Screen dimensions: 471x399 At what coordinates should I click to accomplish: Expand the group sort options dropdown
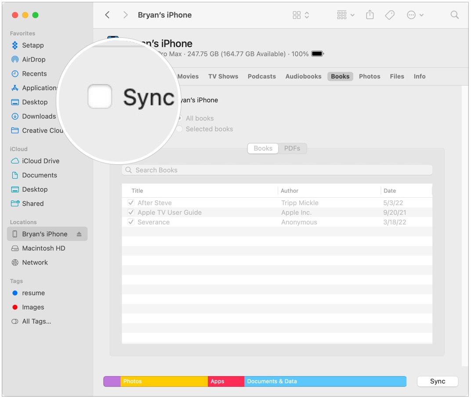[x=345, y=15]
